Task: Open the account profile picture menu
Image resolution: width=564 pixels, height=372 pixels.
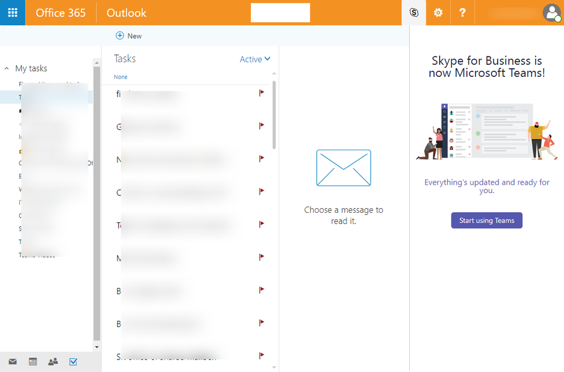Action: [552, 12]
